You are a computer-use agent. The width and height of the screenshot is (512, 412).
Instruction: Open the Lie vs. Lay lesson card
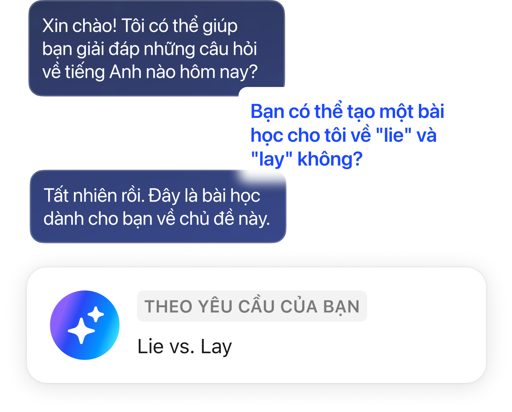[256, 325]
